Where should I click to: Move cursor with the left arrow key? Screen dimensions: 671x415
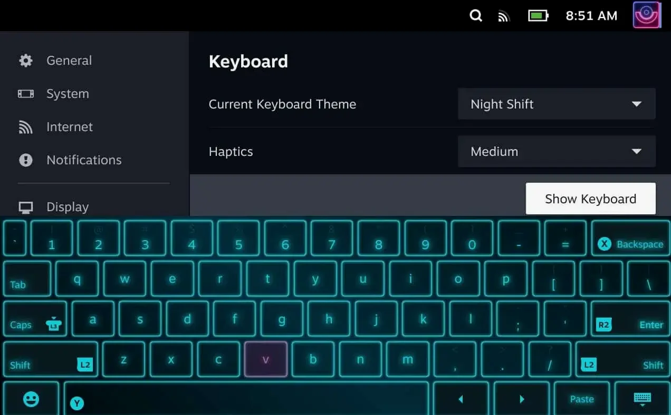click(x=461, y=399)
